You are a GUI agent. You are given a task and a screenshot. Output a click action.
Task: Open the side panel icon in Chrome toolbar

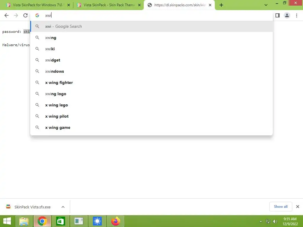pos(278,15)
